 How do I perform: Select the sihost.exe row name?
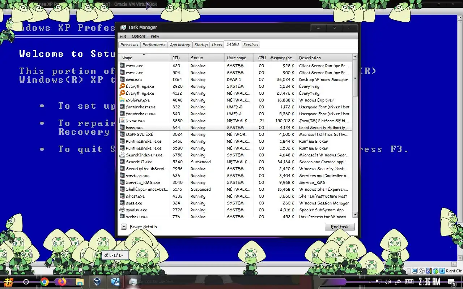tap(135, 196)
